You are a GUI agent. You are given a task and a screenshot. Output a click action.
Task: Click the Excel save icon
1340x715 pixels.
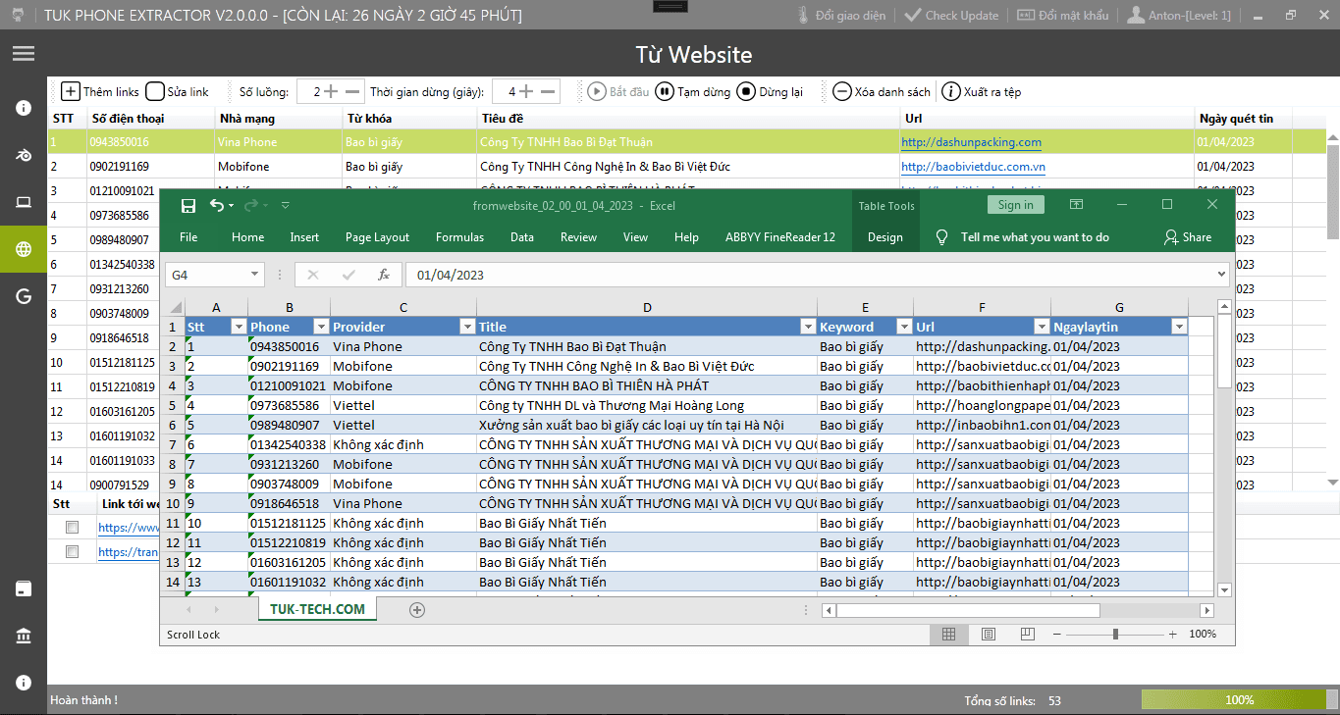click(x=188, y=205)
